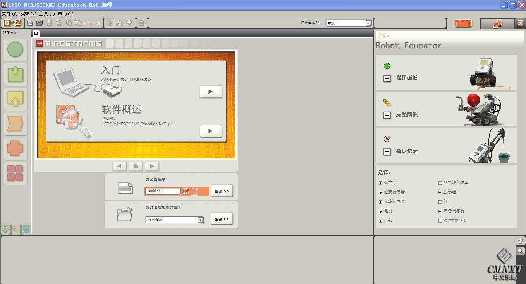Viewport: 526px width, 284px height.
Task: Open the Advanced red squares palette icon
Action: pos(15,173)
